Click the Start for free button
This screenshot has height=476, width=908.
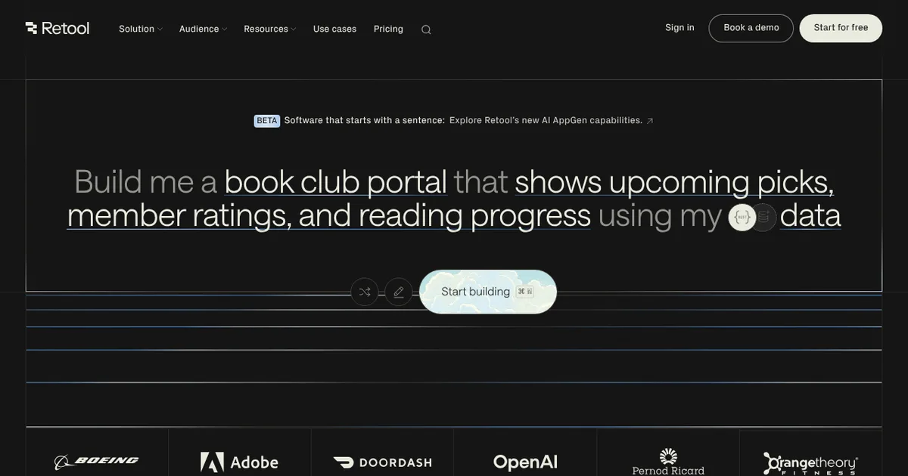(x=841, y=28)
